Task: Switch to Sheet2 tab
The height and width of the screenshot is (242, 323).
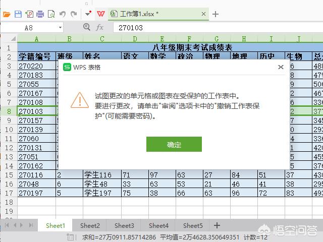Action: pos(90,225)
